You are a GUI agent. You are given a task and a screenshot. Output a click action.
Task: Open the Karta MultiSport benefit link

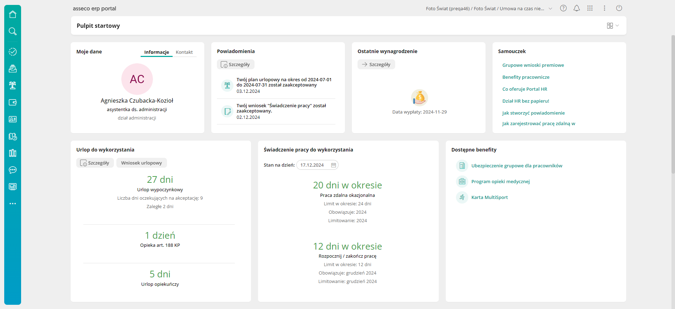pos(489,197)
